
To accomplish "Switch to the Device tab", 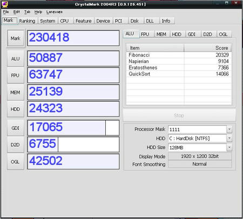I will (x=103, y=21).
